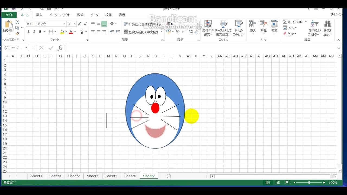347x195 pixels.
Task: Click the Borders icon
Action: coord(51,32)
